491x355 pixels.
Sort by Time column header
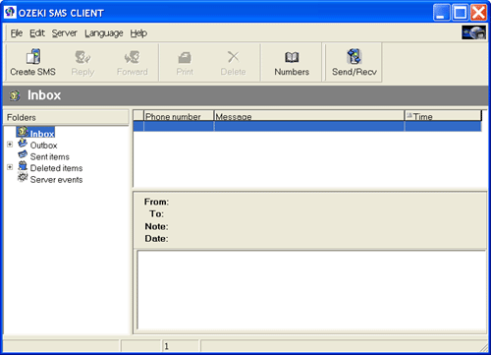(443, 116)
